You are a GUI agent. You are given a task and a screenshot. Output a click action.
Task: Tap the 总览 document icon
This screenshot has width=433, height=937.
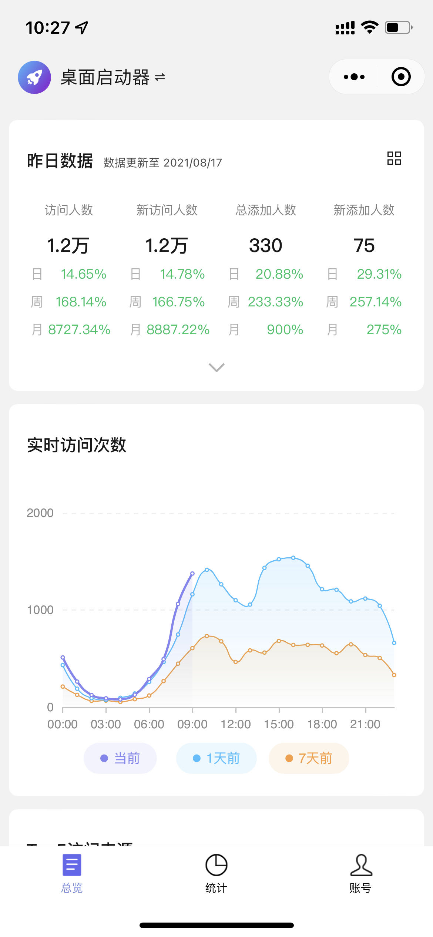(x=72, y=865)
